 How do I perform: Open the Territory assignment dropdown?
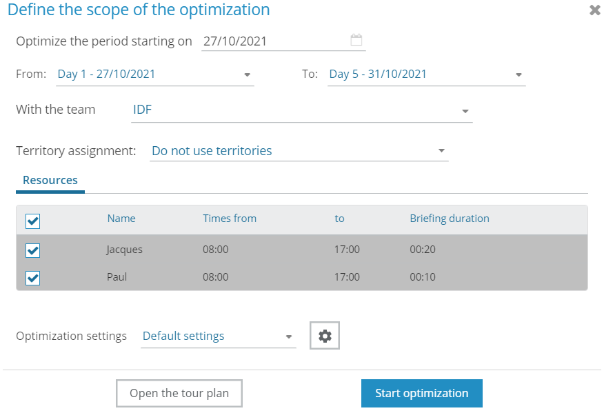299,150
